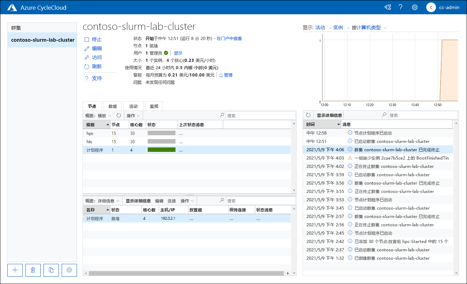Expand the 视图: 模板 dropdown

pyautogui.click(x=99, y=116)
